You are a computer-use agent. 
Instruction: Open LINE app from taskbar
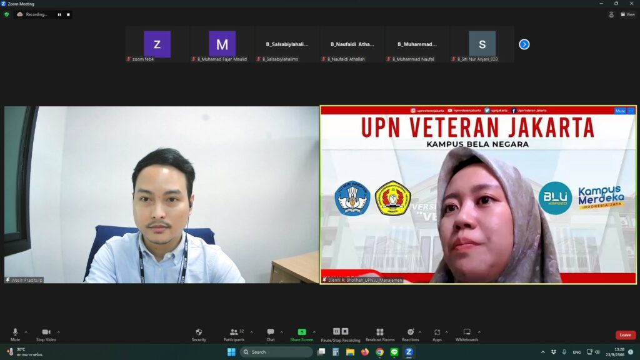point(394,352)
